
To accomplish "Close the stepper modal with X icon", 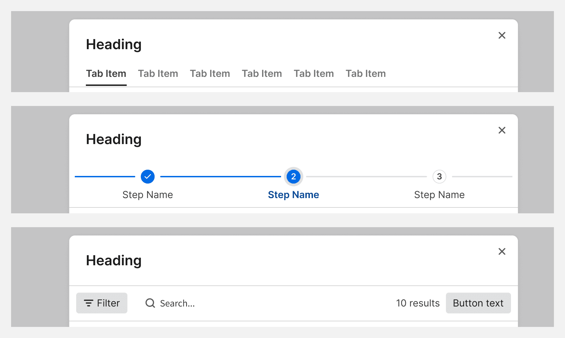I will pos(502,130).
